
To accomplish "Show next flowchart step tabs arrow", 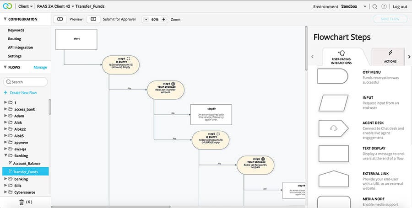I will pos(409,57).
